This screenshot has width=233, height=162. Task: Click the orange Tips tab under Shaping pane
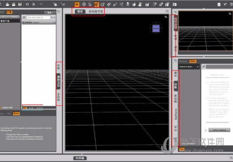click(182, 149)
